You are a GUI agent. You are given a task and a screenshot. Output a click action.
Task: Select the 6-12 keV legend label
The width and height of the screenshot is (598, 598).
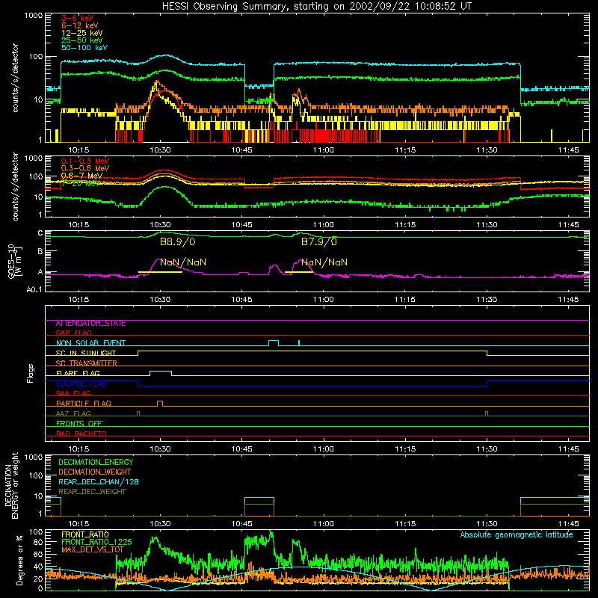tap(80, 25)
